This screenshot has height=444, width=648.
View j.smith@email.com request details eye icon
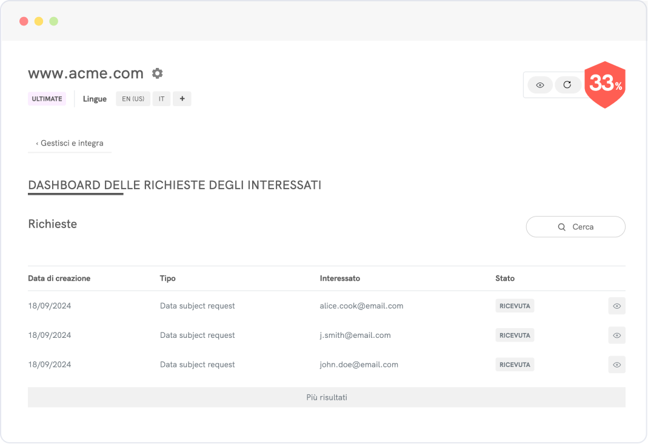(616, 335)
